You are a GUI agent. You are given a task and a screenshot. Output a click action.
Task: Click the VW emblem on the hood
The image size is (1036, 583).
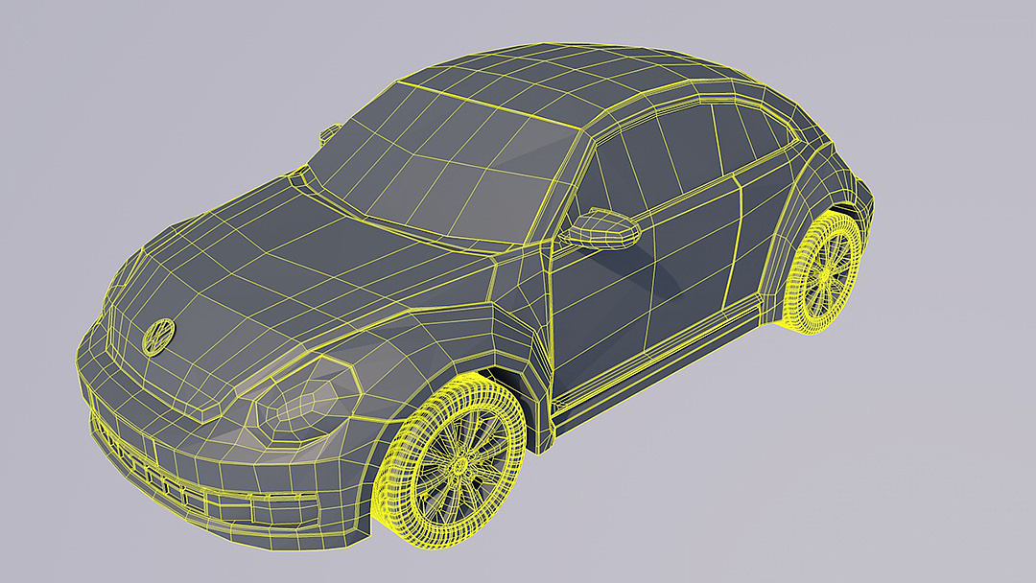[x=158, y=336]
